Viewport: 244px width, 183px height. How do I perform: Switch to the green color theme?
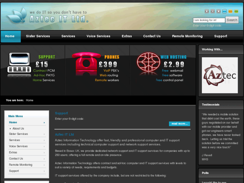236,11
